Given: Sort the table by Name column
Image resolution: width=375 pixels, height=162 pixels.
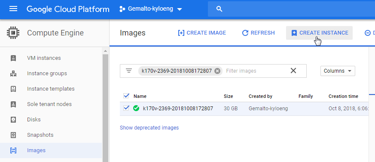Looking at the screenshot, I should click(x=140, y=96).
